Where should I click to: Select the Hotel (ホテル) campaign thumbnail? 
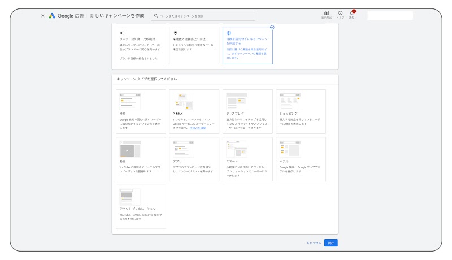(290, 149)
